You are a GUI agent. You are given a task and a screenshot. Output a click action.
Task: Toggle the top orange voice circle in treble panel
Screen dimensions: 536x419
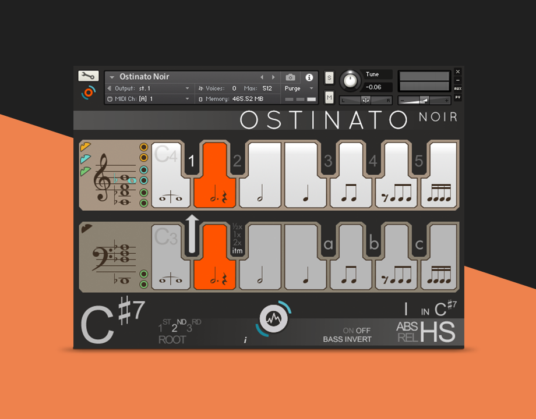coord(143,147)
